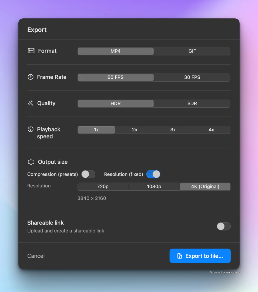Switch frame rate to 30 FPS
Screen dimensions: 258x292
(x=192, y=77)
